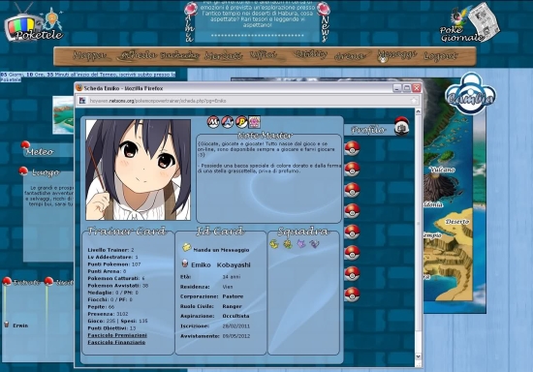Click the pokeball next to Luogo
Image resolution: width=533 pixels, height=372 pixels.
[x=23, y=170]
